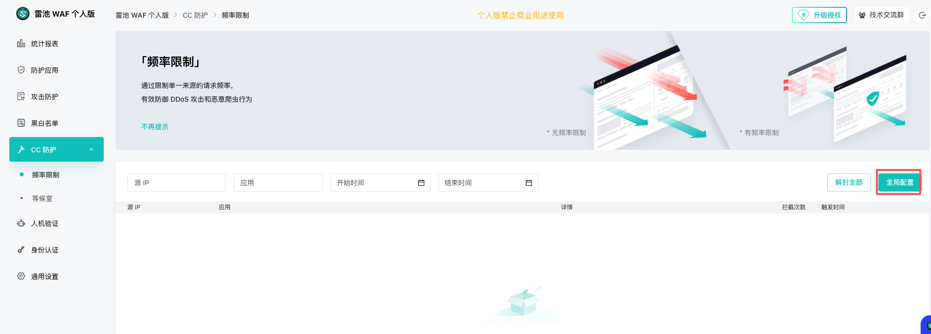Click the 雷池 WAF 个人版 breadcrumb
Image resolution: width=931 pixels, height=334 pixels.
(142, 15)
